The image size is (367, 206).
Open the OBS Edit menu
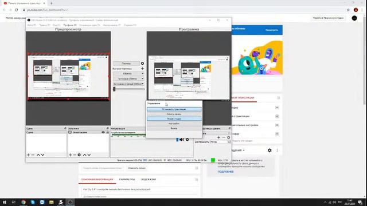45,25
